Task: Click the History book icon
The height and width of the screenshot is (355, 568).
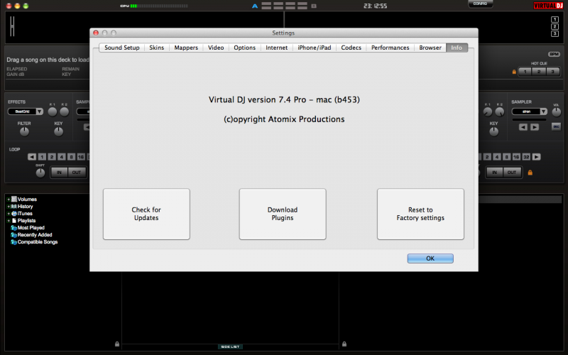Action: (x=14, y=206)
